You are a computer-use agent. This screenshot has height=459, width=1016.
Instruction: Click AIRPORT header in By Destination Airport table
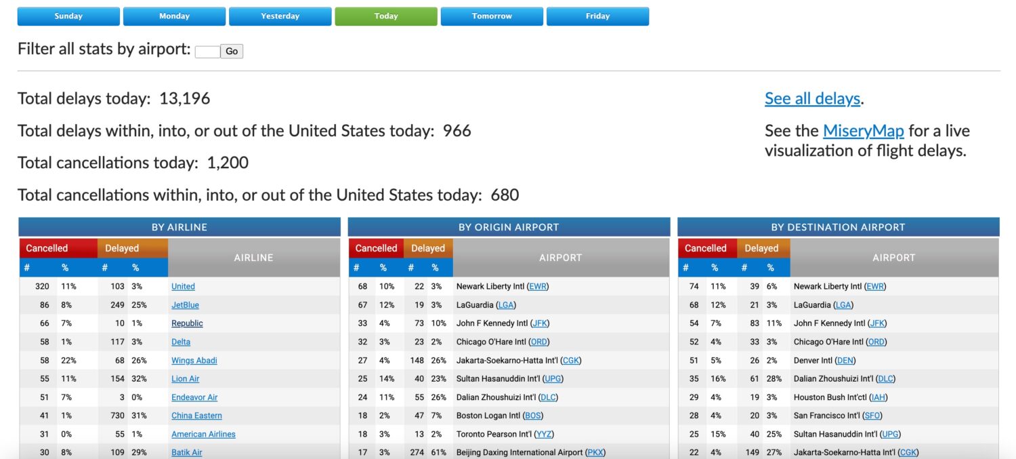pyautogui.click(x=893, y=258)
